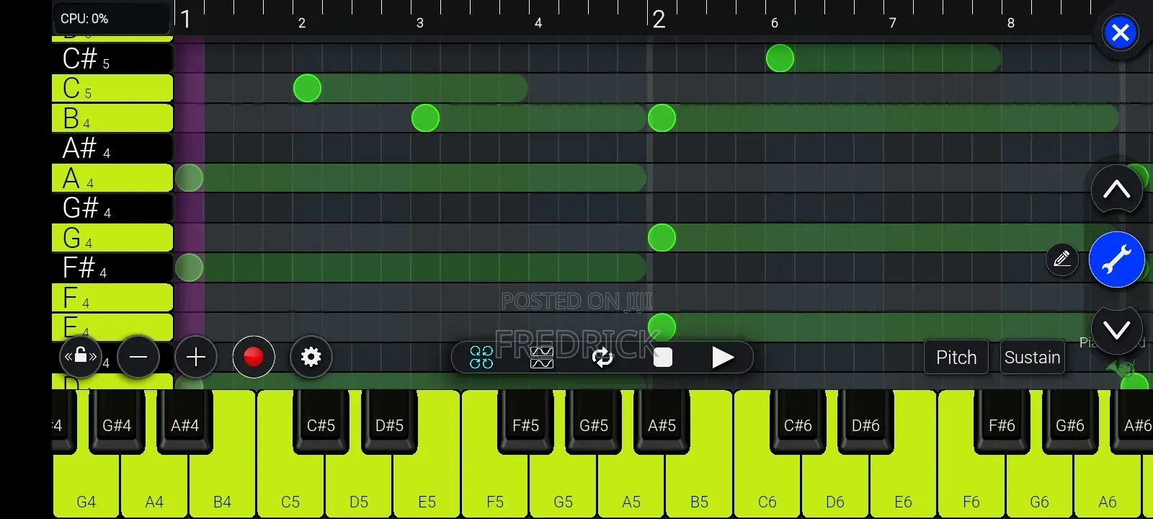Stop playback with the stop button
The width and height of the screenshot is (1153, 519).
coord(663,357)
